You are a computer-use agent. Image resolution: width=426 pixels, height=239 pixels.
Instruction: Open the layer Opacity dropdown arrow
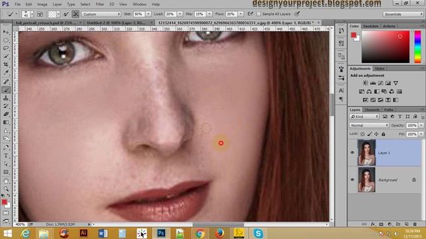click(x=421, y=125)
